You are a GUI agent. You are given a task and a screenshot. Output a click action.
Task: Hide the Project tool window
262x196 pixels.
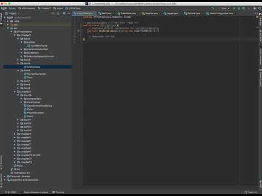[69, 14]
